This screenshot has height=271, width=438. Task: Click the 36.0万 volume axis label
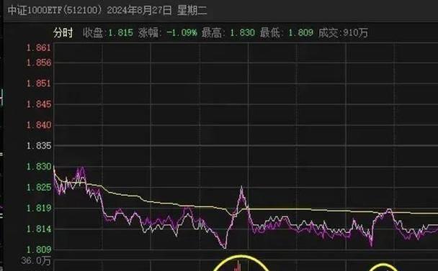click(36, 261)
